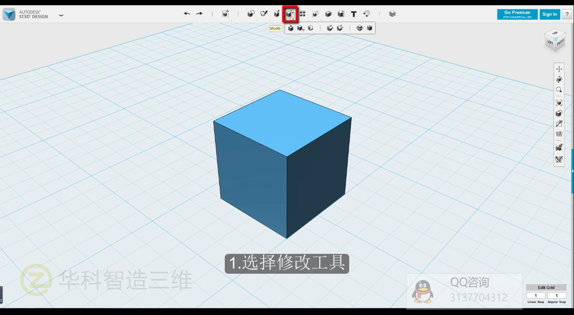This screenshot has height=315, width=574.
Task: Toggle grid visibility eye icon
Action: pos(559,134)
